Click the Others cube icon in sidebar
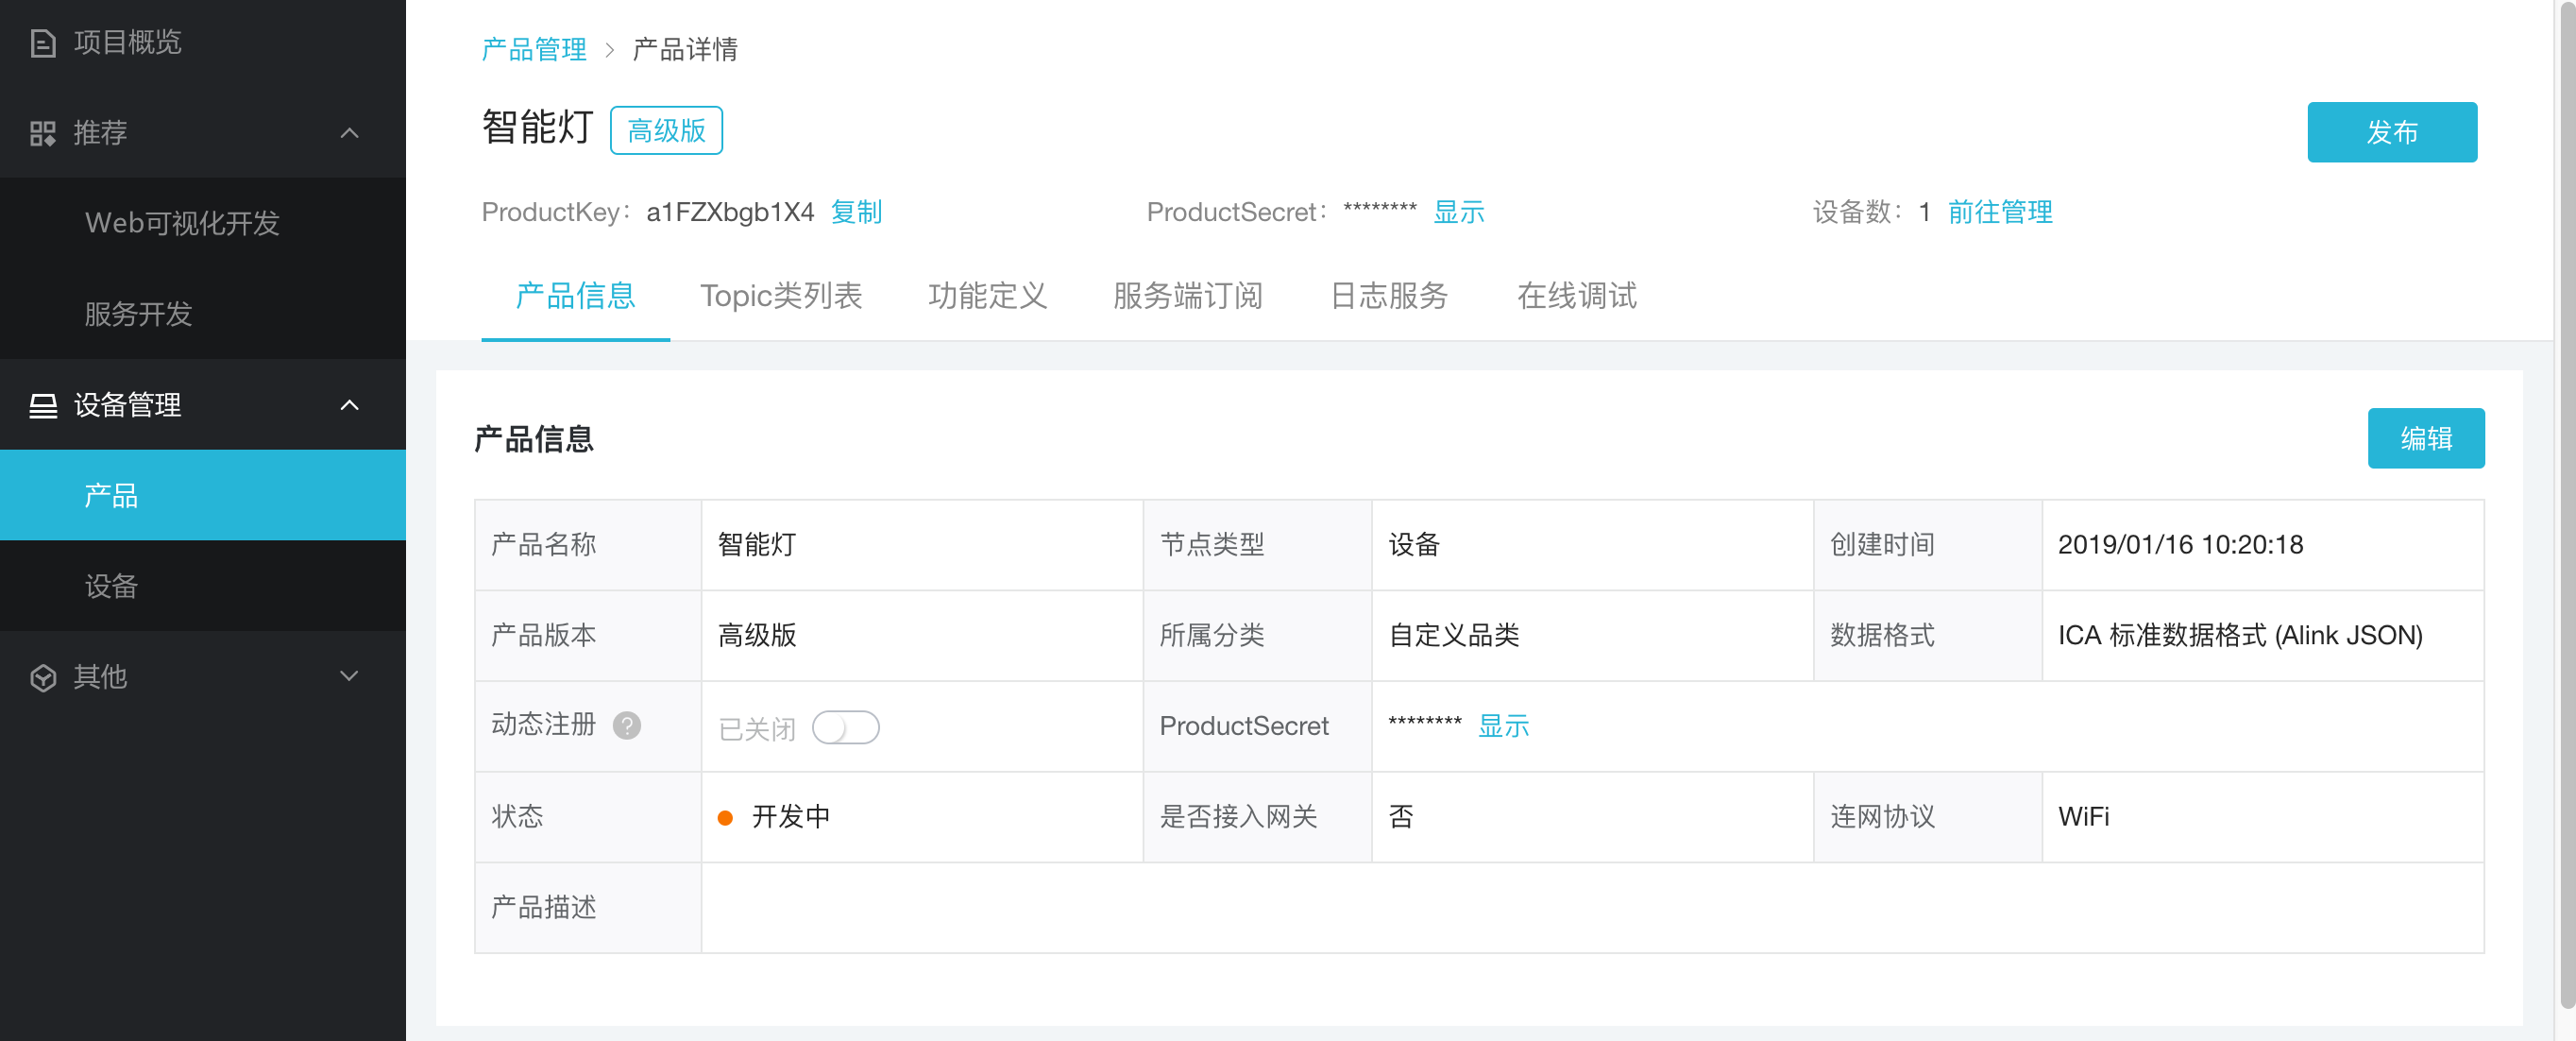The width and height of the screenshot is (2576, 1041). (43, 677)
